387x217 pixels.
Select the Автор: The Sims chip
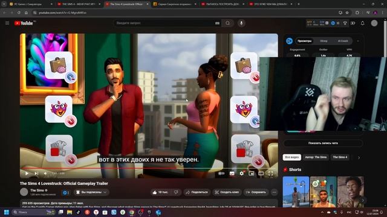316,157
